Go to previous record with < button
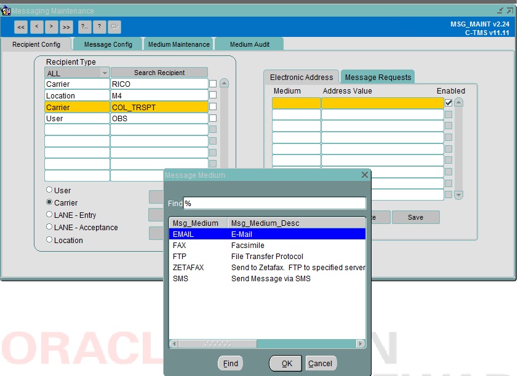518x376 pixels. (37, 27)
